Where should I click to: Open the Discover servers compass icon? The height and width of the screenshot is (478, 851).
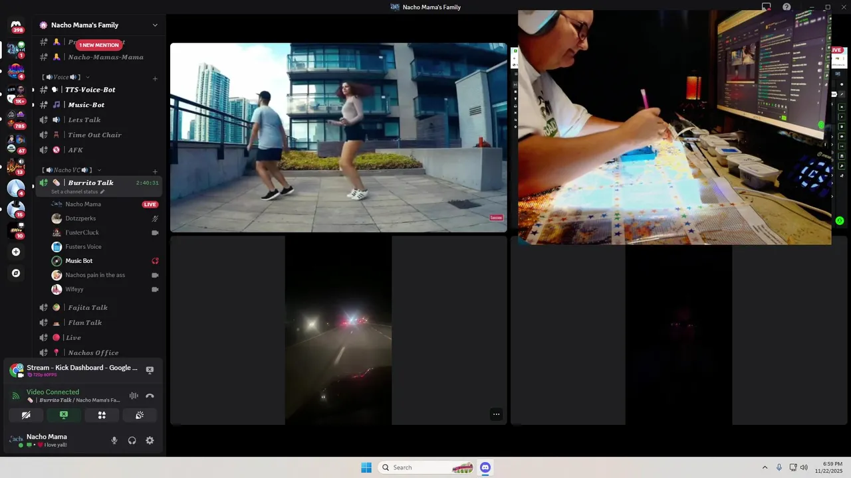coord(16,273)
